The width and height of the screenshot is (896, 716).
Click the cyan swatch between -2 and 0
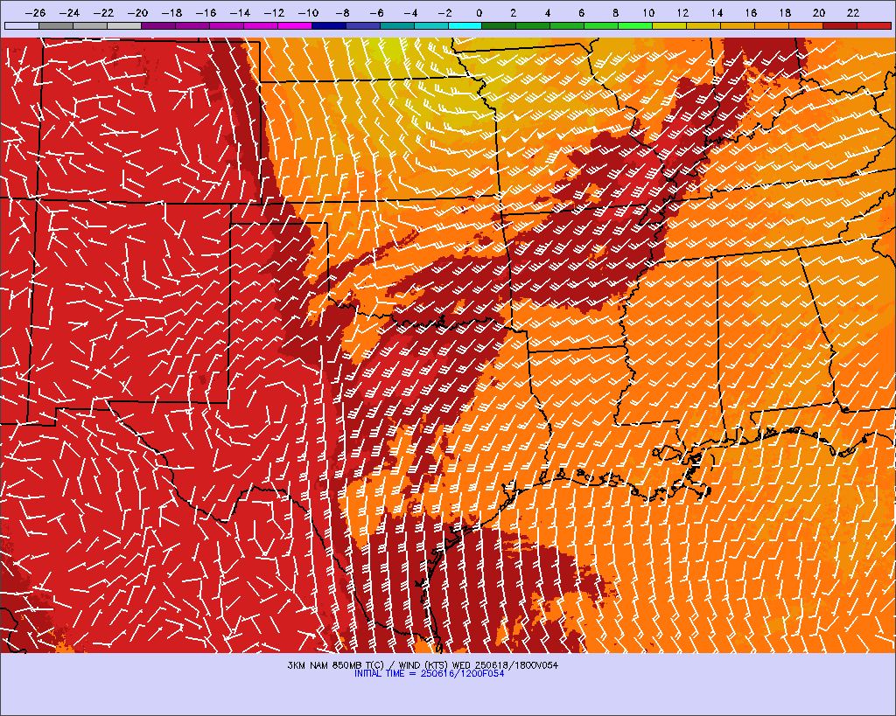(465, 25)
